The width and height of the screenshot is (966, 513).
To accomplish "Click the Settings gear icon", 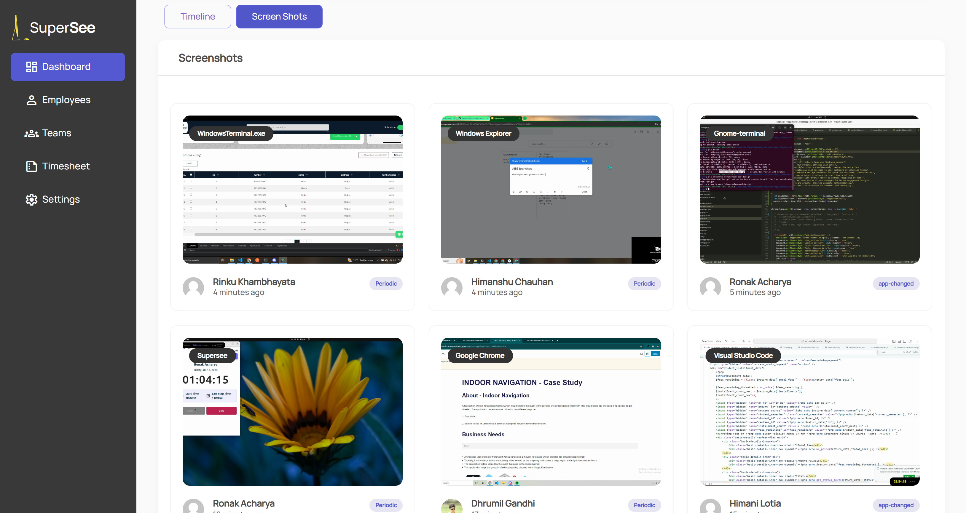I will tap(31, 199).
